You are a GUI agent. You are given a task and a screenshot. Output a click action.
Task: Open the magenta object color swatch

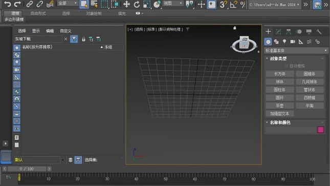(321, 130)
